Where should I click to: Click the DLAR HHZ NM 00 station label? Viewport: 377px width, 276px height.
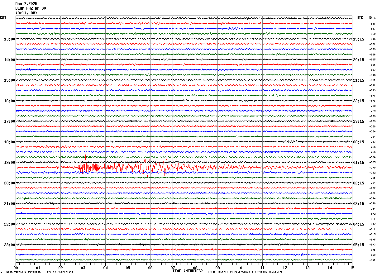coord(31,8)
